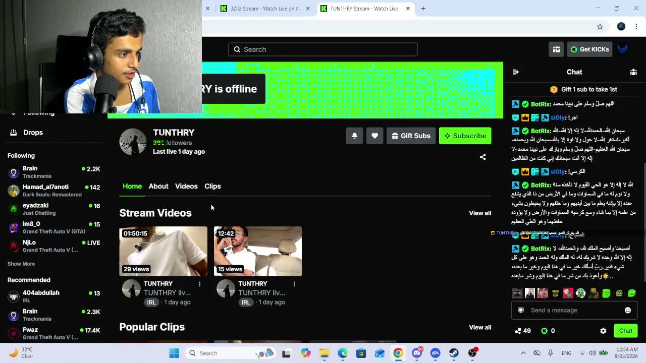646x363 pixels.
Task: Open eyadzaki channel in sidebar
Action: [x=54, y=209]
